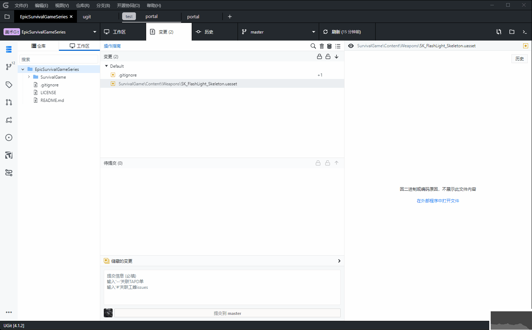Open the master branch dropdown
Viewport: 532px width, 330px height.
tap(278, 32)
